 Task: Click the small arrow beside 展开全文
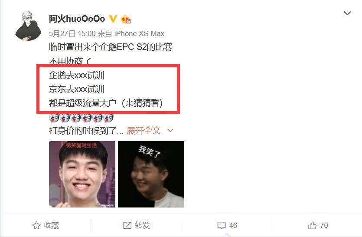170,130
